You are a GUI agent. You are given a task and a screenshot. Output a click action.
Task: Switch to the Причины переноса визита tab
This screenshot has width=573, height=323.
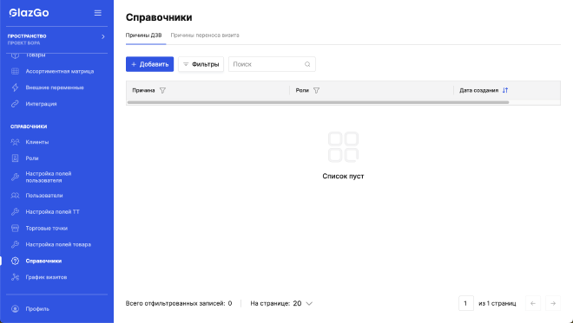pos(205,36)
